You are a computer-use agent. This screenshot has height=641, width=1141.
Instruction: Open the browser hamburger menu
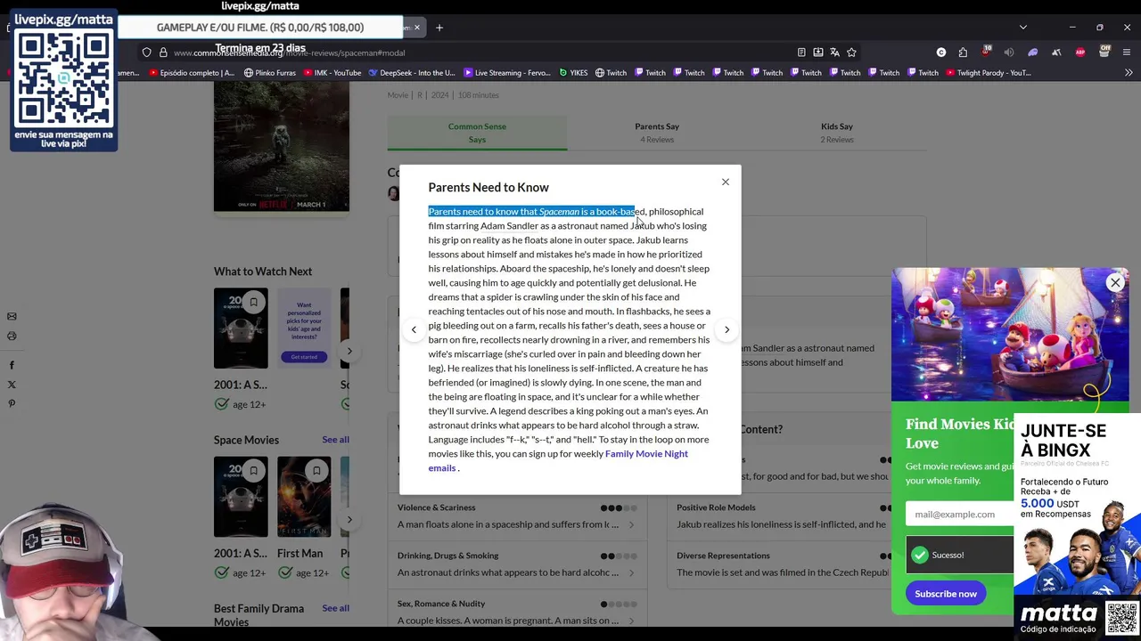[x=1128, y=53]
